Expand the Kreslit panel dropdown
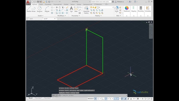179x101 pixels. (40, 16)
